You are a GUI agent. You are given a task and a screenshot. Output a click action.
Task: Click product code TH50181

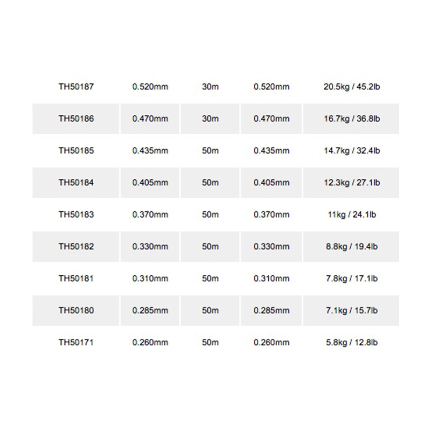(76, 279)
